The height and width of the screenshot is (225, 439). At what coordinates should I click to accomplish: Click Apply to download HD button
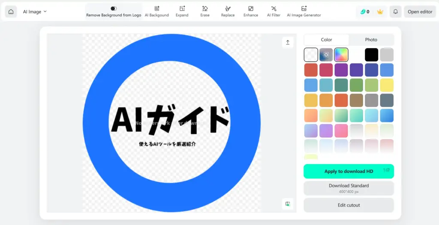click(349, 171)
